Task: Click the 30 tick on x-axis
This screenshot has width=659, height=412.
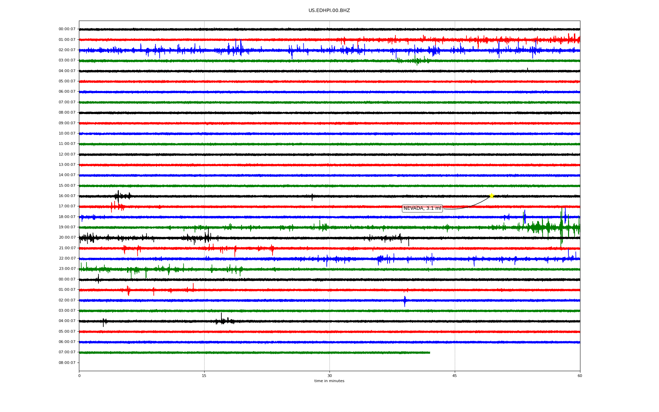Action: coord(329,376)
